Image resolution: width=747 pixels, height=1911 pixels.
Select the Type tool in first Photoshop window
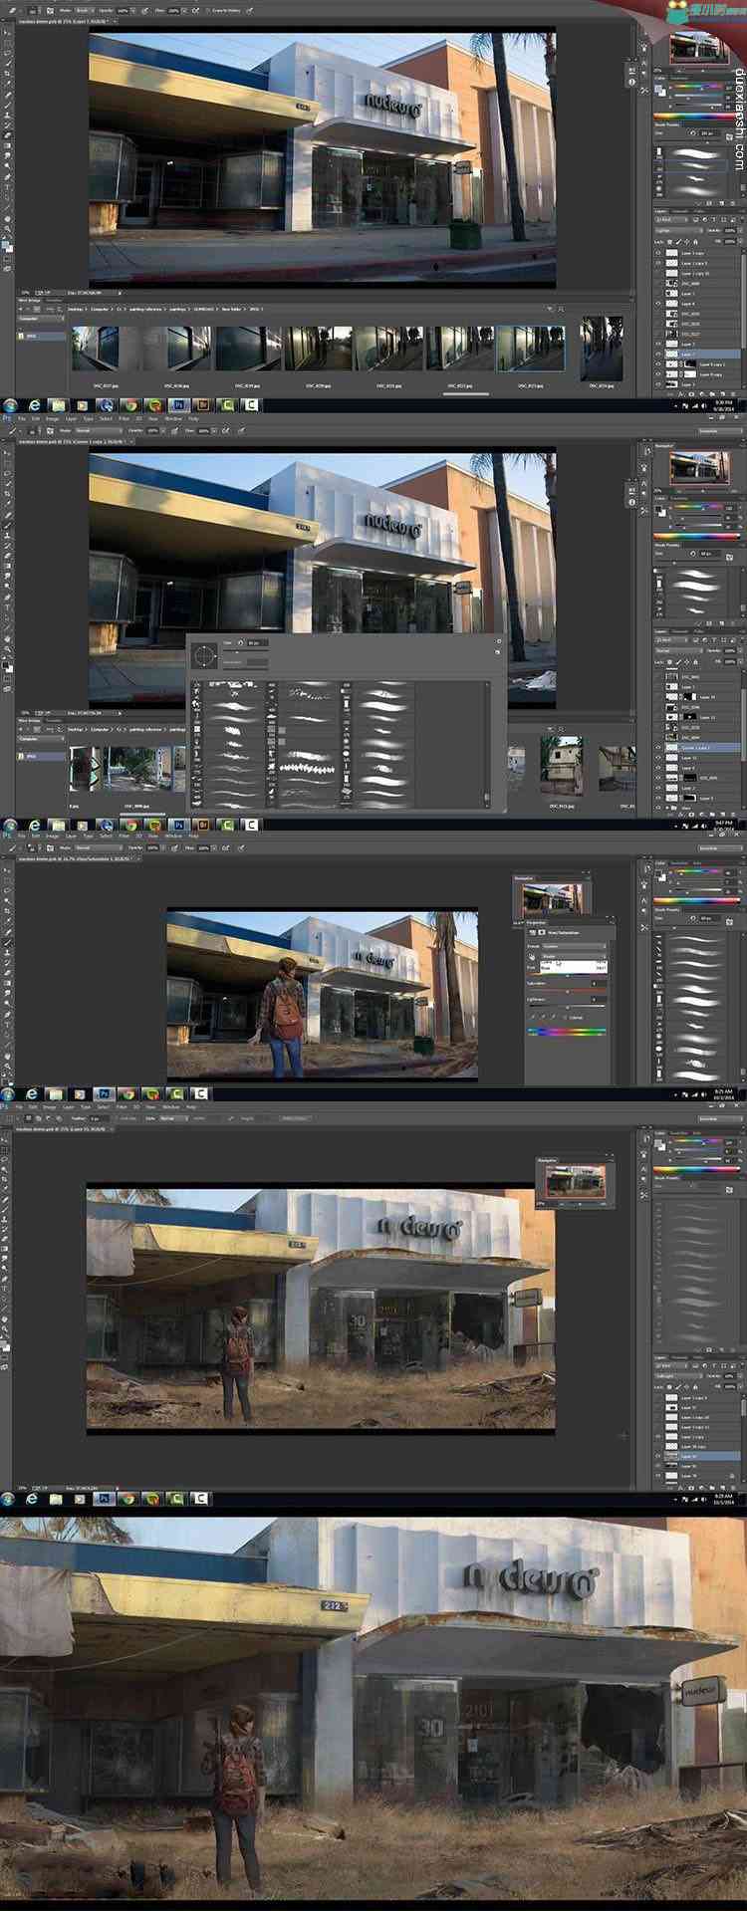click(8, 187)
